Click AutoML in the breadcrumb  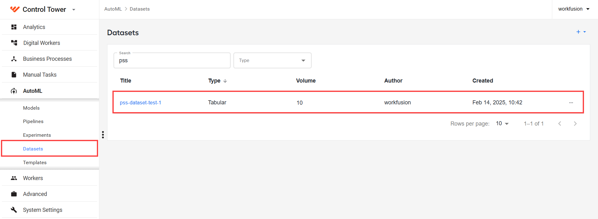point(113,9)
